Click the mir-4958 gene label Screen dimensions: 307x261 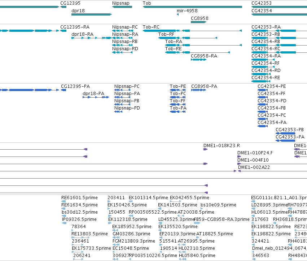point(187,11)
